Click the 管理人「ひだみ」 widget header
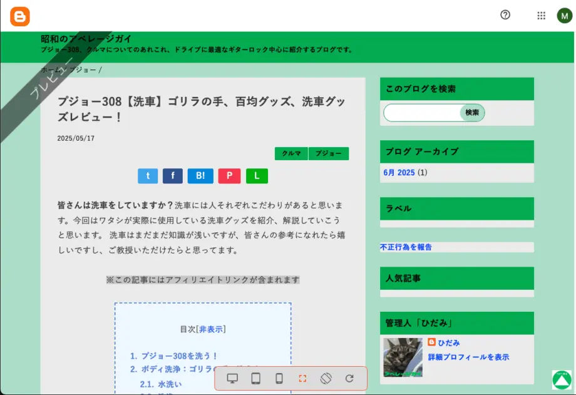 point(456,323)
